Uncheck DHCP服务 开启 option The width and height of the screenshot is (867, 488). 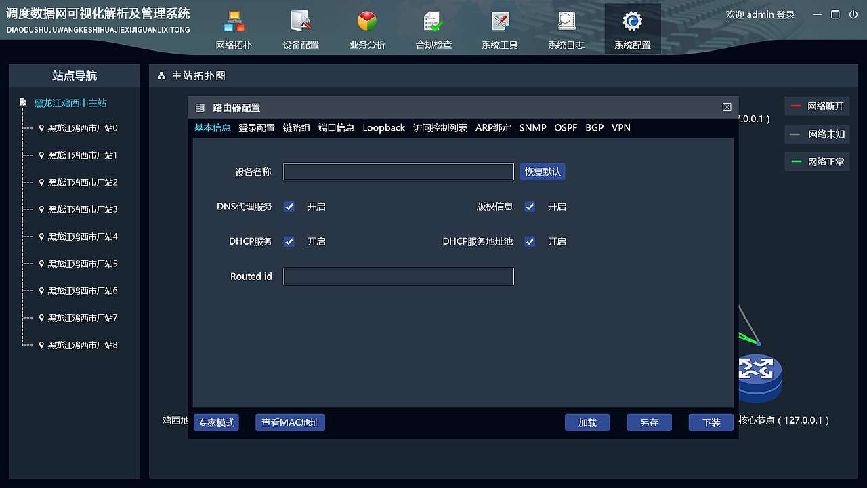(x=289, y=241)
